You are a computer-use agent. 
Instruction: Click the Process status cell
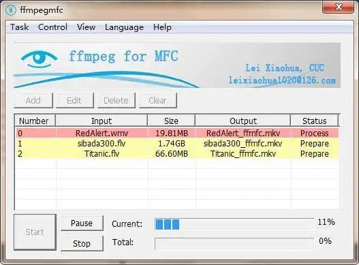(x=315, y=133)
